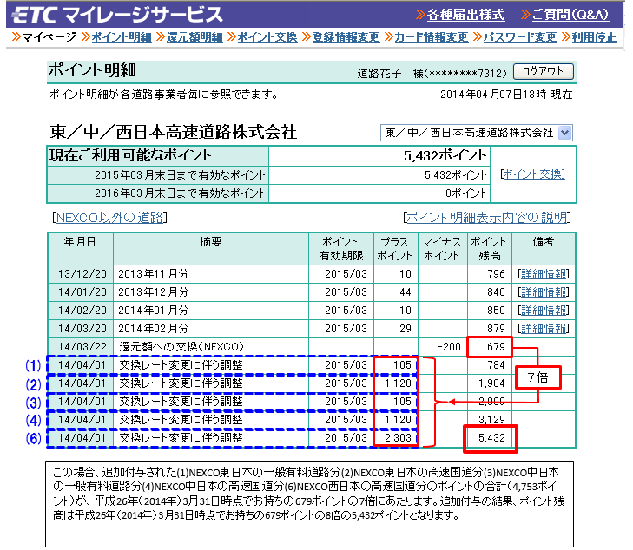Click the 年月日 column header
The width and height of the screenshot is (633, 550).
pyautogui.click(x=81, y=249)
